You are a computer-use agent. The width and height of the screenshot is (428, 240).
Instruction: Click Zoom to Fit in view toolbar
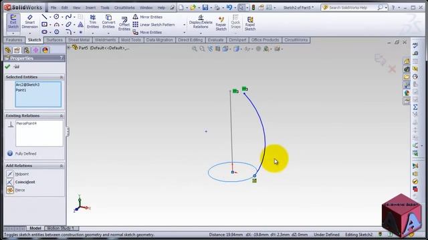coord(195,49)
